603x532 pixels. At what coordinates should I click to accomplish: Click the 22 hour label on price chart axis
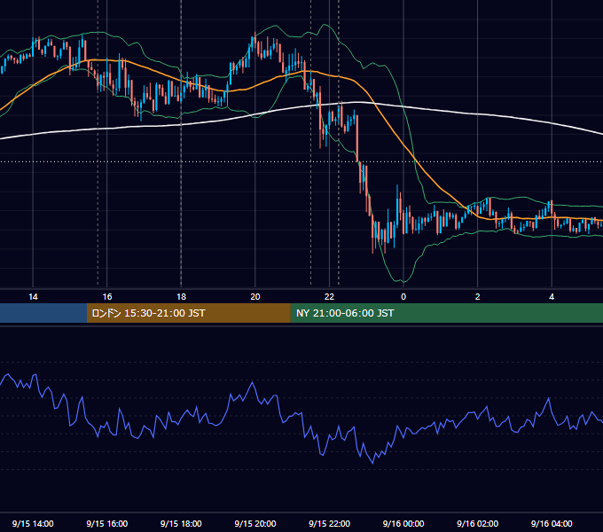329,297
